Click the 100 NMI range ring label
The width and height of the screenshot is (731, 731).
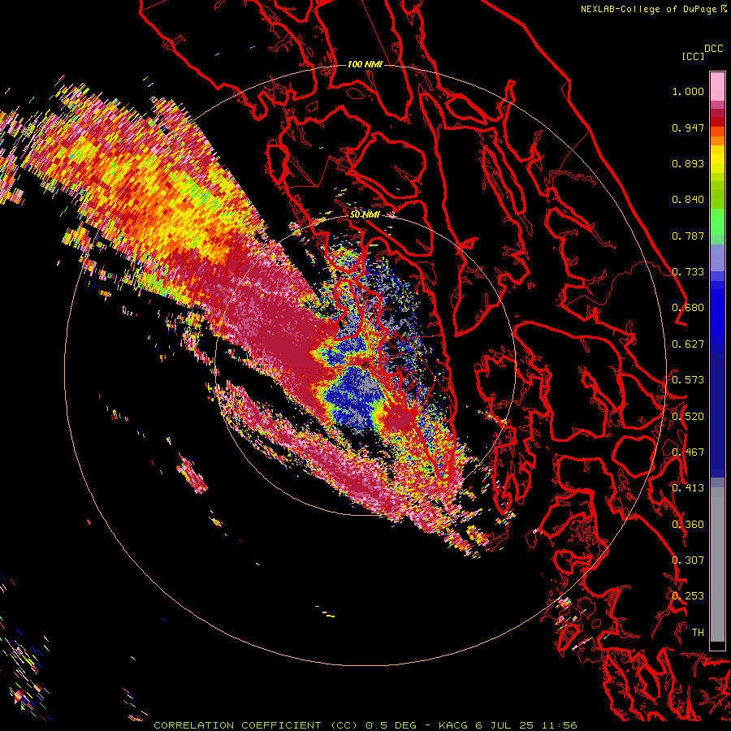365,64
